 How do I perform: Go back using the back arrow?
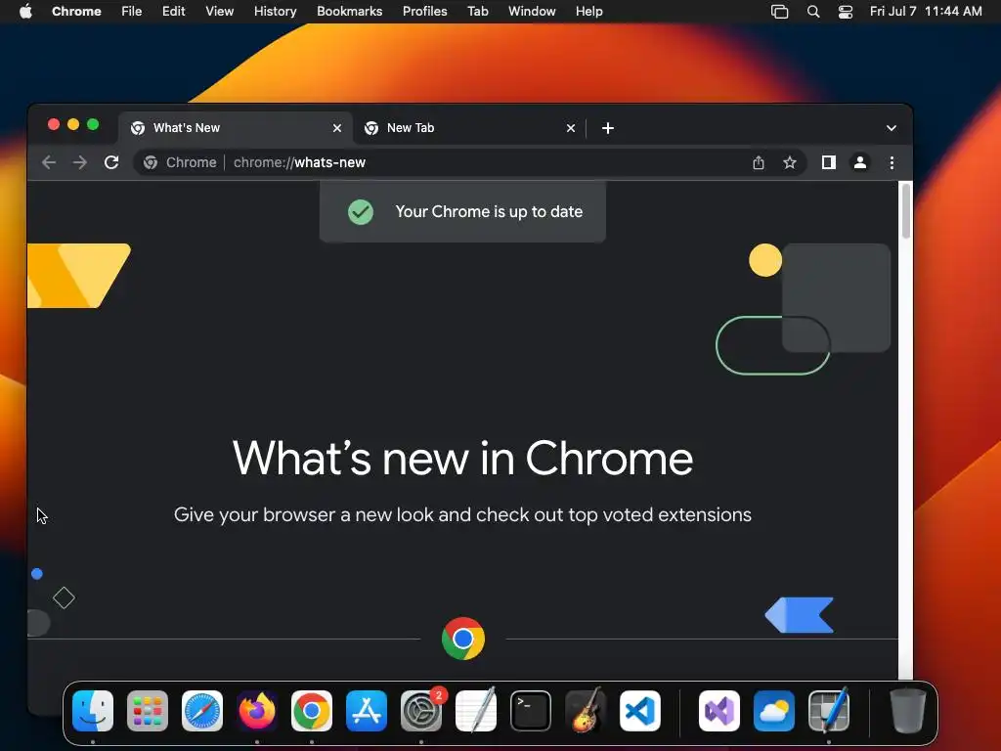click(49, 162)
